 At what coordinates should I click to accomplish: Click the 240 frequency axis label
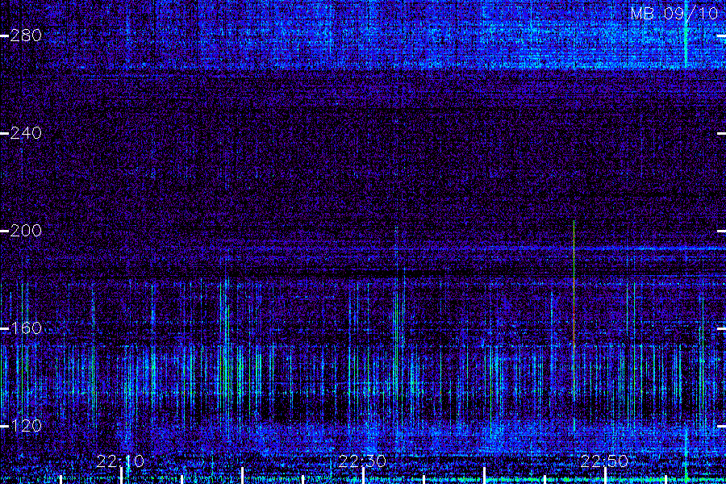pyautogui.click(x=26, y=133)
